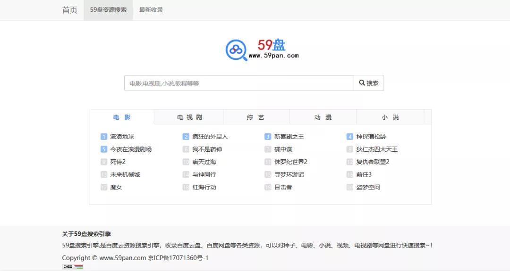Click the 关于59盘搜索引擎 heading

point(86,234)
